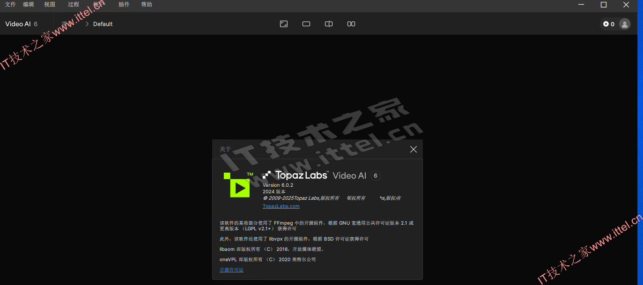Click the libvpx BSD license line

click(x=294, y=239)
